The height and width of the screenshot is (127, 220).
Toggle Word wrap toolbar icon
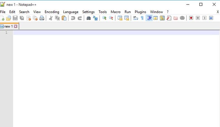coord(135,18)
